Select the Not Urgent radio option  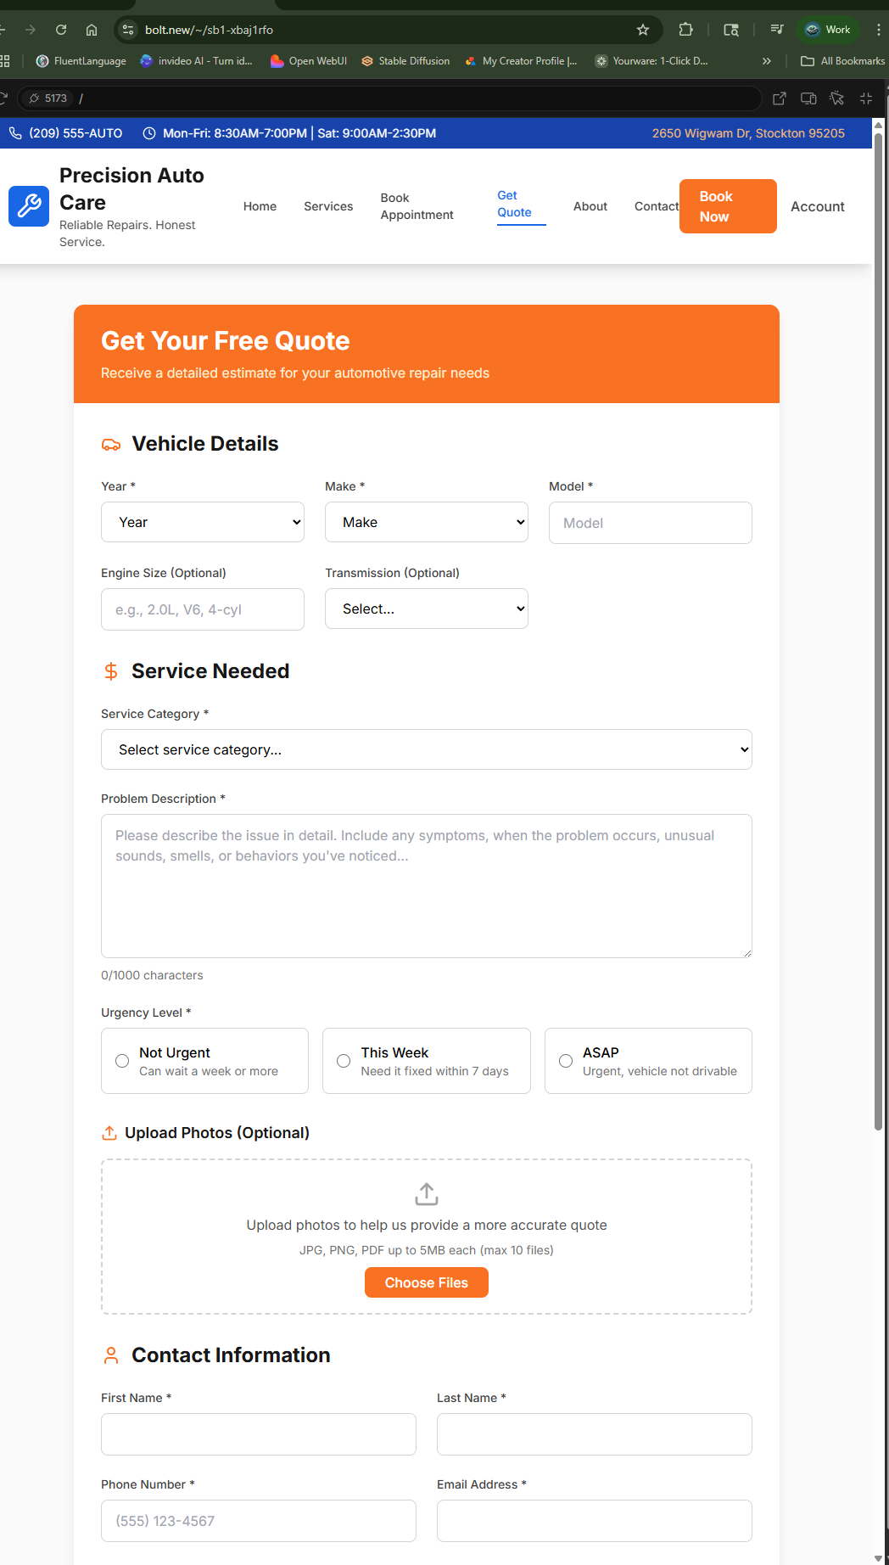click(122, 1061)
